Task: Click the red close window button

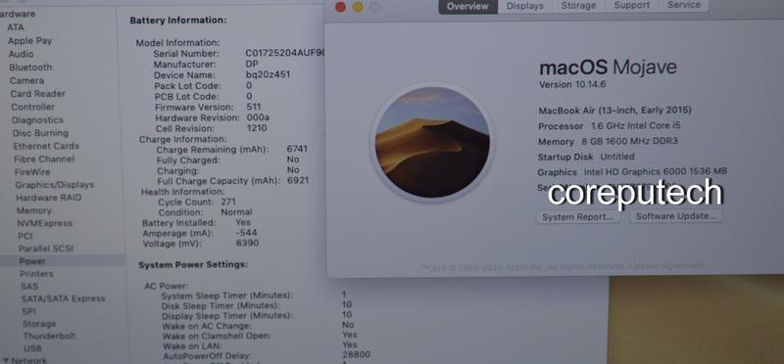Action: 340,7
